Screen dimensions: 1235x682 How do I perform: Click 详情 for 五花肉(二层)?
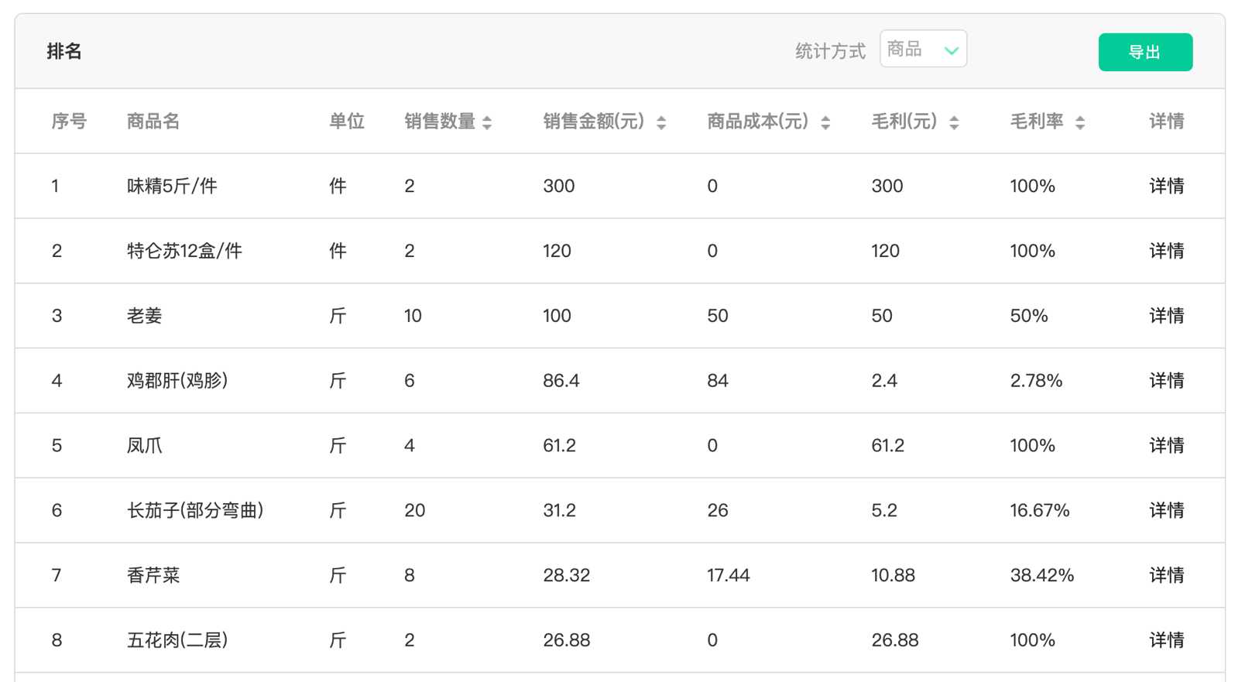tap(1166, 640)
